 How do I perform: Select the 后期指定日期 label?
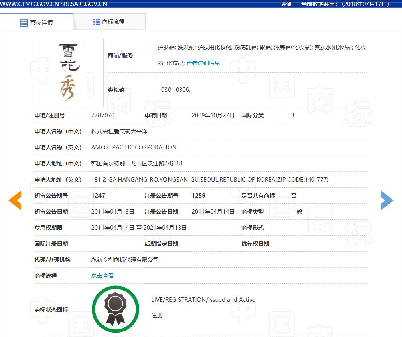[x=161, y=244]
